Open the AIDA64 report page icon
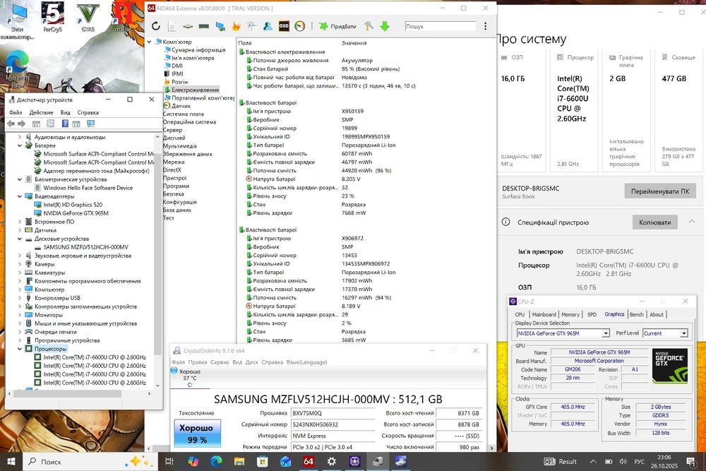Image resolution: width=706 pixels, height=471 pixels. (x=172, y=26)
